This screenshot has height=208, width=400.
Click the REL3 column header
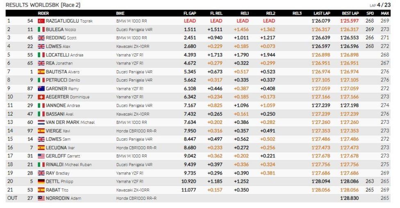[297, 13]
